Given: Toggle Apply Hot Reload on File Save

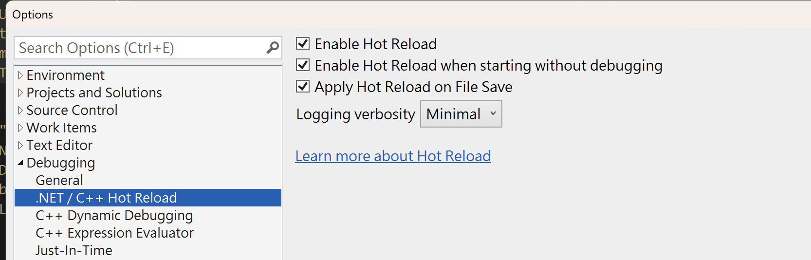Looking at the screenshot, I should 303,87.
